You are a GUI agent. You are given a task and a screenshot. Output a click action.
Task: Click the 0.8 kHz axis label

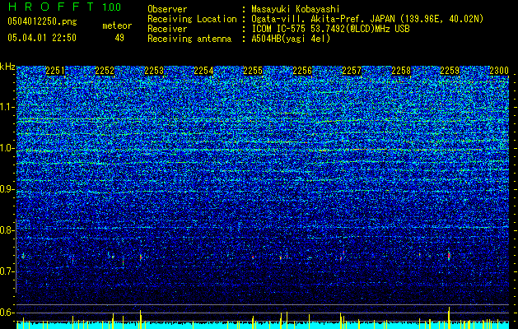pyautogui.click(x=7, y=230)
